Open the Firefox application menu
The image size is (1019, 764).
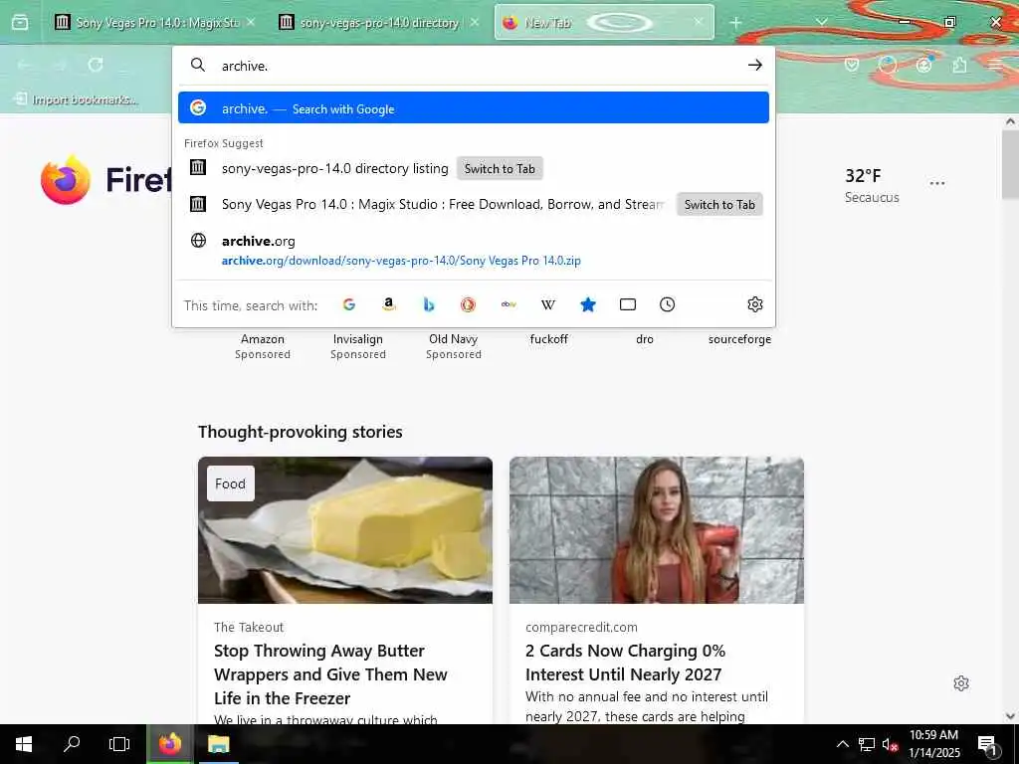(995, 65)
